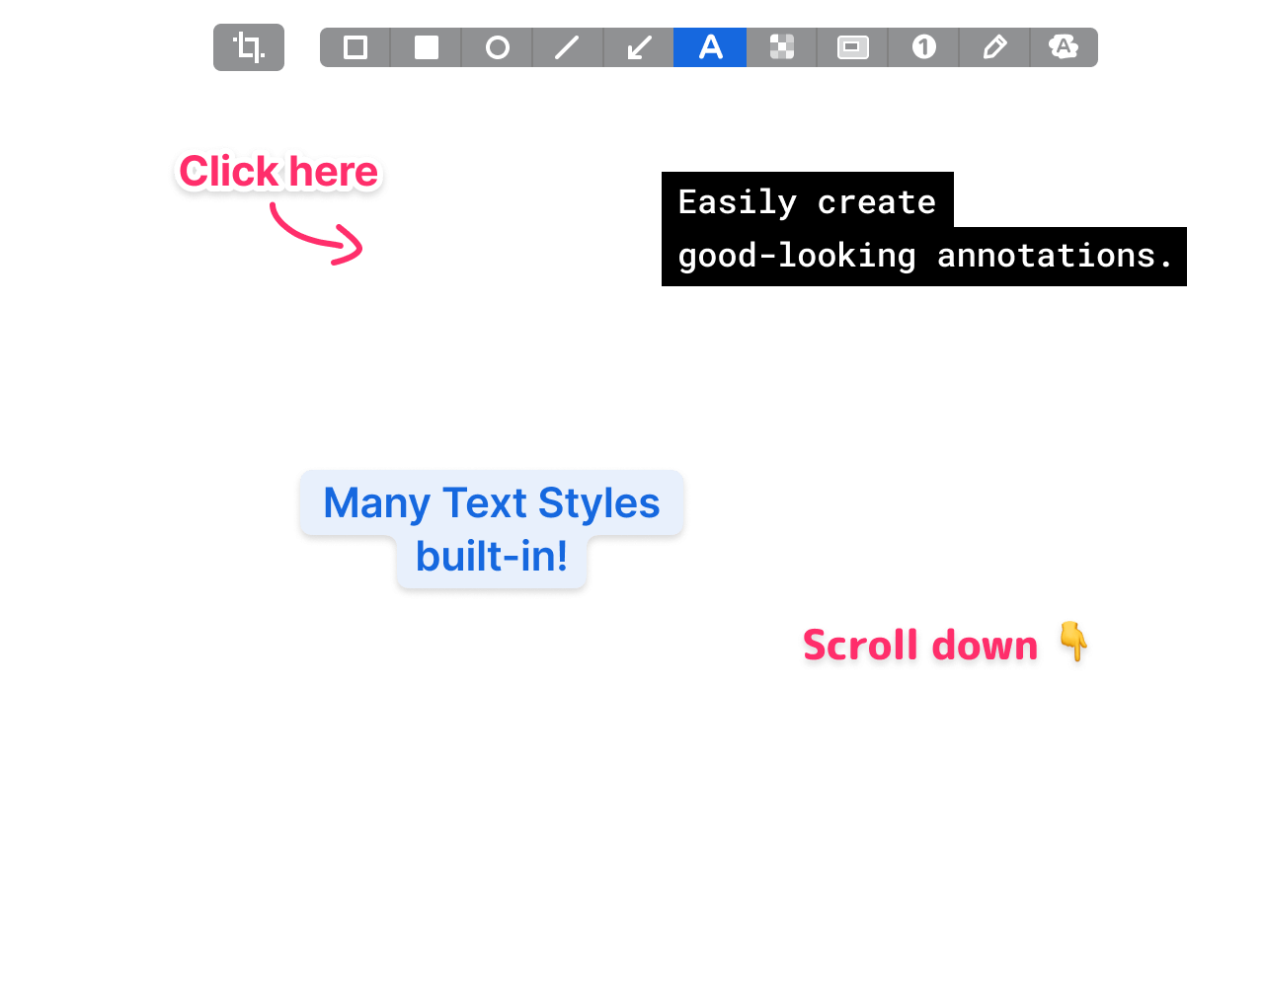Choose the straight line tool
Image resolution: width=1264 pixels, height=995 pixels.
[x=568, y=47]
